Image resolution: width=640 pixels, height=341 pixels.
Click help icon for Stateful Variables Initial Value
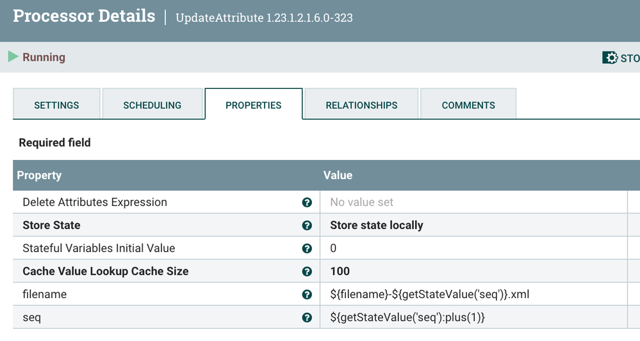pyautogui.click(x=307, y=248)
